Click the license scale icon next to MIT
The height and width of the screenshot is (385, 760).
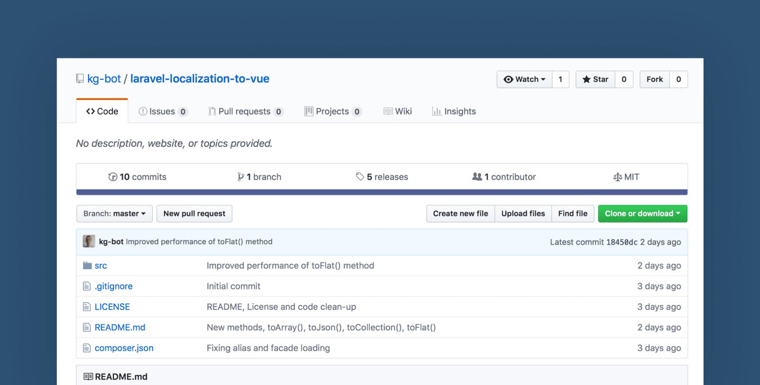[x=617, y=177]
